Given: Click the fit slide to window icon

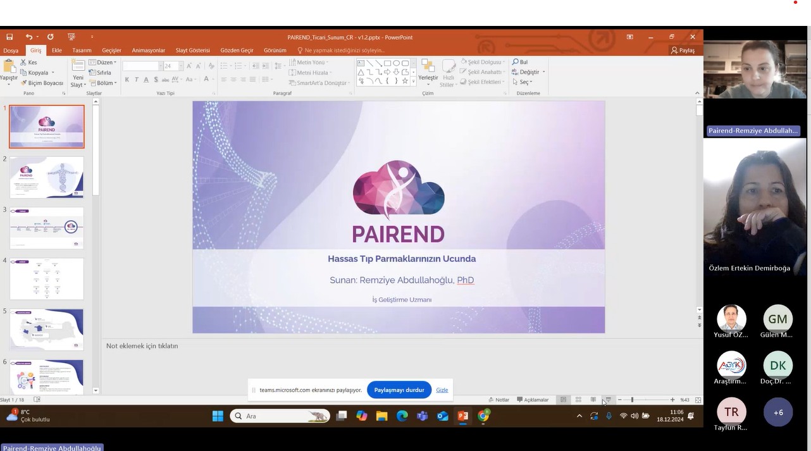Looking at the screenshot, I should point(698,400).
